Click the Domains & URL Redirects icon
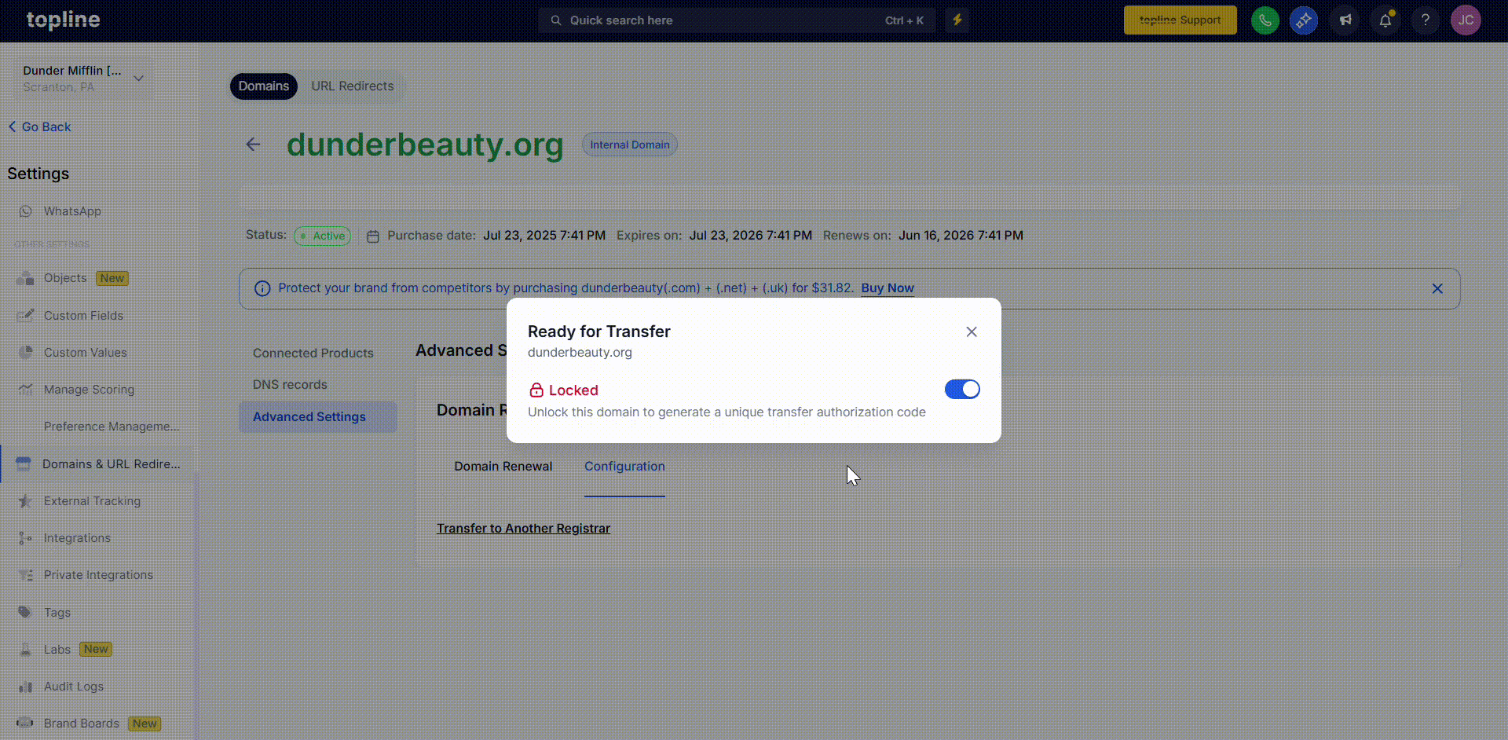 coord(24,464)
